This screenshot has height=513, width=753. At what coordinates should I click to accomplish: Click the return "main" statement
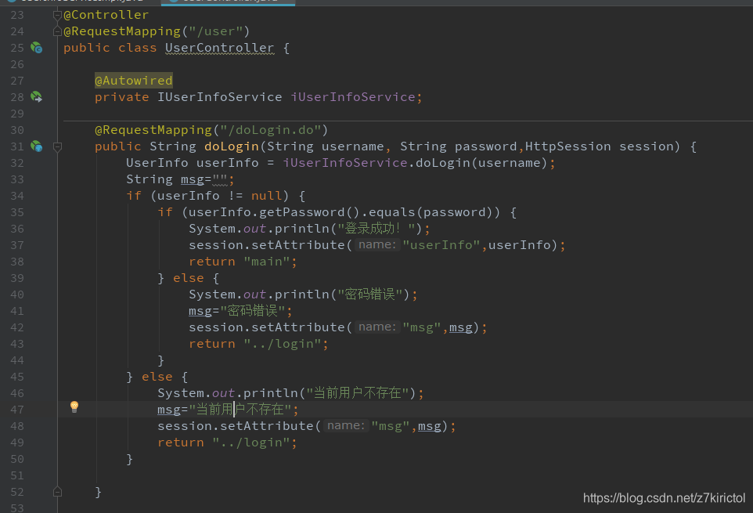[x=243, y=262]
